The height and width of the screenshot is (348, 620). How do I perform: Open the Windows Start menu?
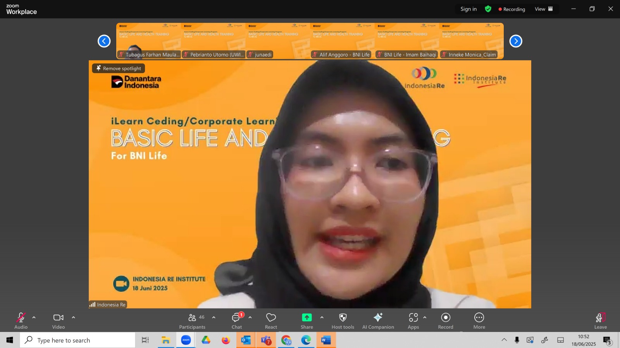[x=10, y=340]
